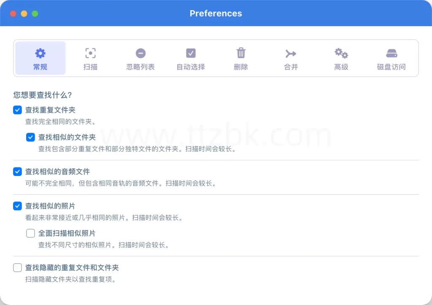432x305 pixels.
Task: Switch to the 自动选择 tab
Action: point(190,58)
